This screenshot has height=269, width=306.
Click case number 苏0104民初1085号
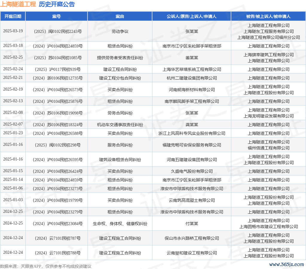pyautogui.click(x=58, y=58)
